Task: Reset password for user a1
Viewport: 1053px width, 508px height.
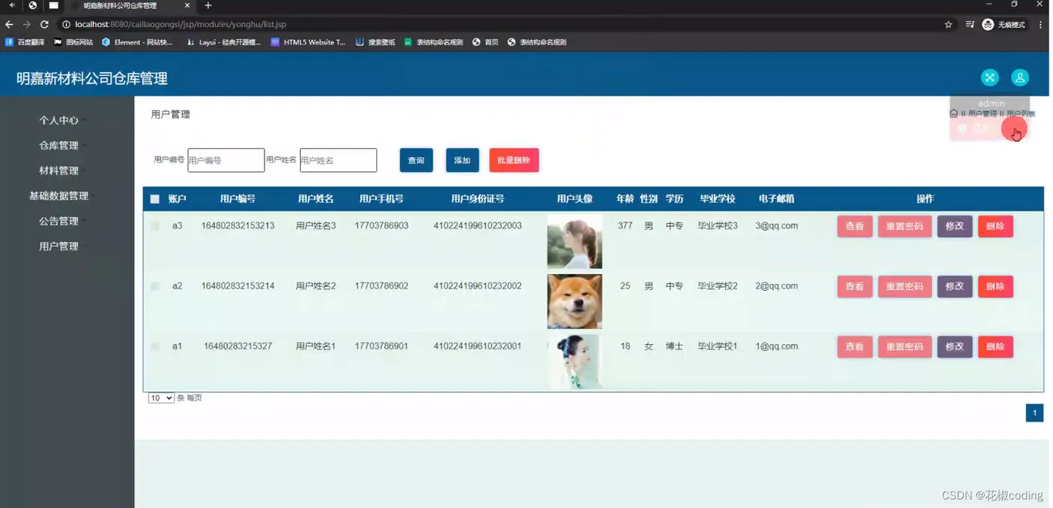Action: click(x=905, y=346)
